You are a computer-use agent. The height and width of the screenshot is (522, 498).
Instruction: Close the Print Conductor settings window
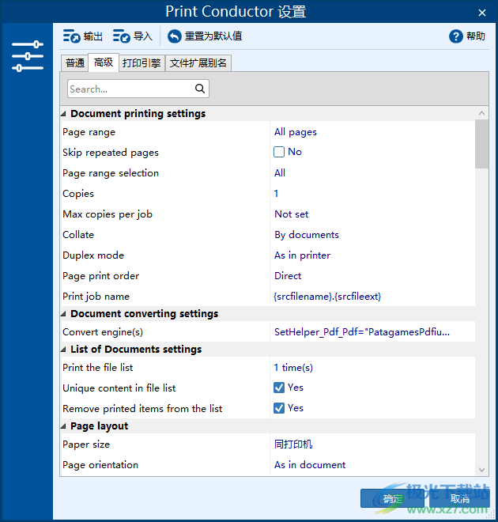481,13
